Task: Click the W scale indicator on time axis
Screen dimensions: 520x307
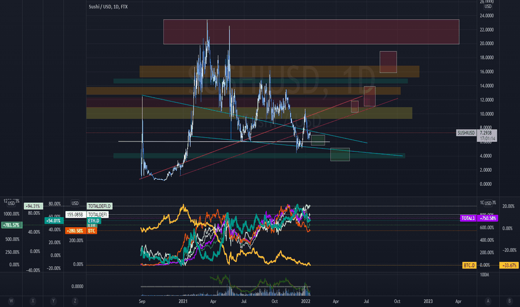Action: point(11,301)
